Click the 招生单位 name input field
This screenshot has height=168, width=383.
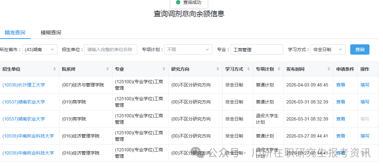tap(111, 50)
